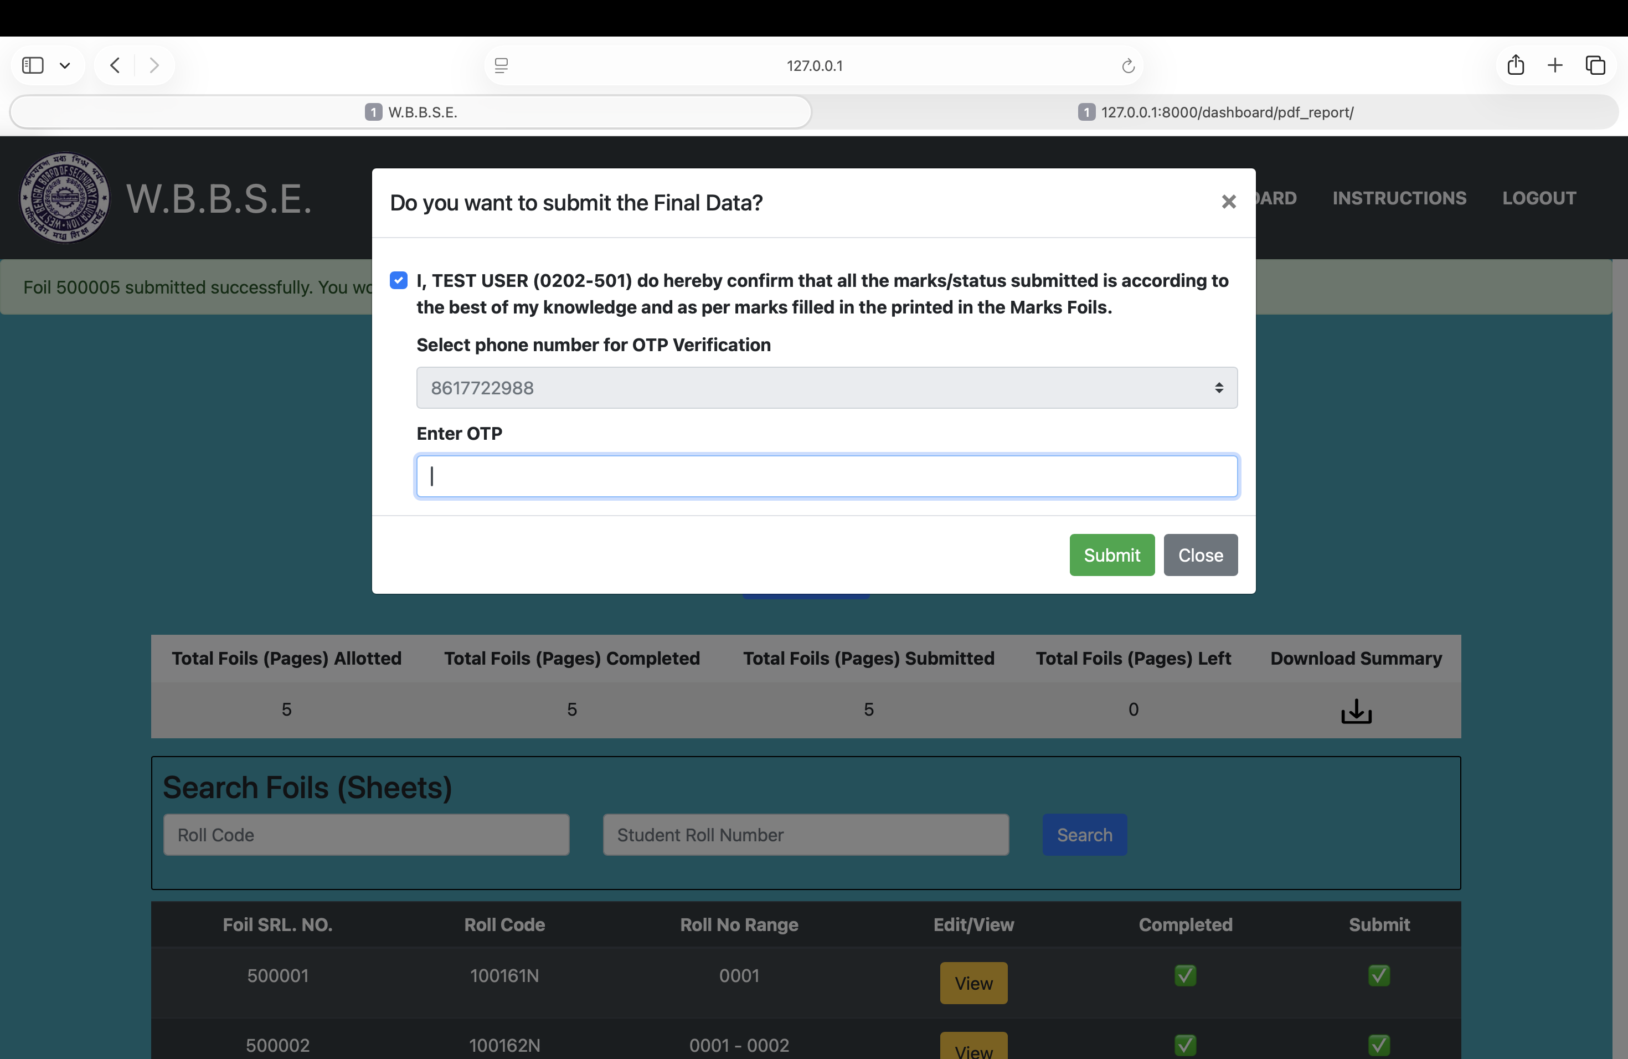Image resolution: width=1628 pixels, height=1059 pixels.
Task: Click the Submit checkmark for foil 500001
Action: click(1378, 975)
